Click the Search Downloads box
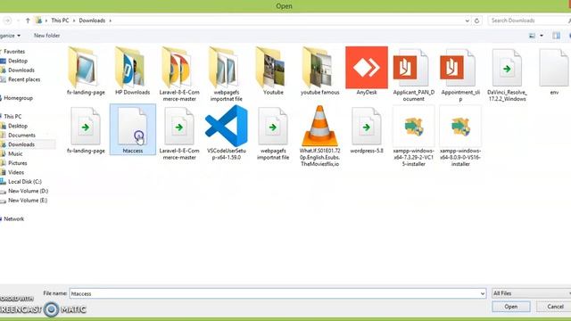Image resolution: width=571 pixels, height=321 pixels. (x=528, y=21)
